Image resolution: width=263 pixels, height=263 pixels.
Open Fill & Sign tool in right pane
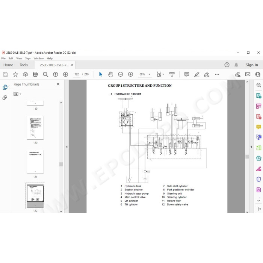pyautogui.click(x=258, y=169)
